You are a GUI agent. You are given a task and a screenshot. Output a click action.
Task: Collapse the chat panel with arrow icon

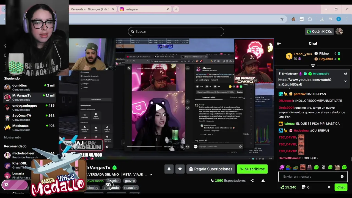[x=279, y=43]
